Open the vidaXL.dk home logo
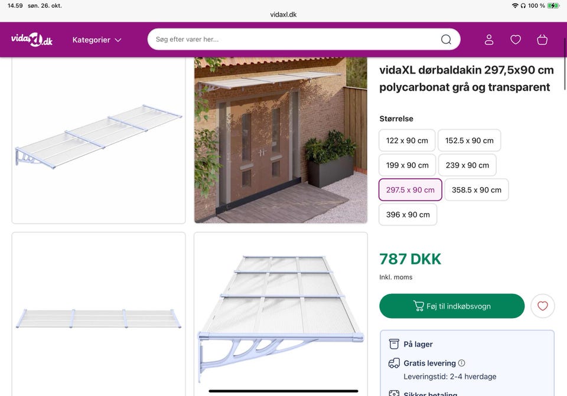The image size is (567, 396). tap(31, 40)
